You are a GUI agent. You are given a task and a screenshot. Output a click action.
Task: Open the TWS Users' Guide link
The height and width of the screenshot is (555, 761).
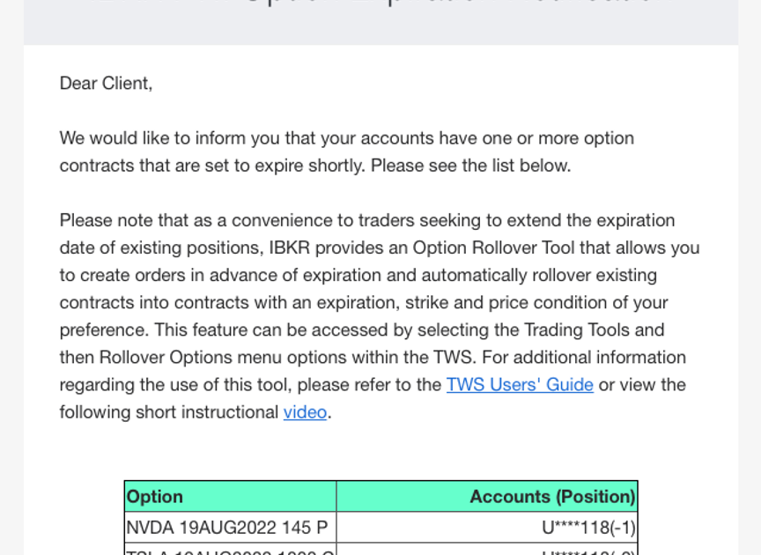point(520,385)
